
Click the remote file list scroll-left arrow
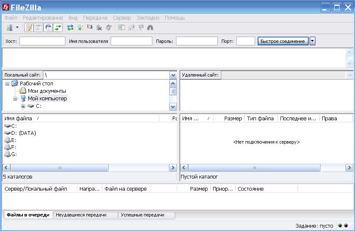click(x=184, y=168)
